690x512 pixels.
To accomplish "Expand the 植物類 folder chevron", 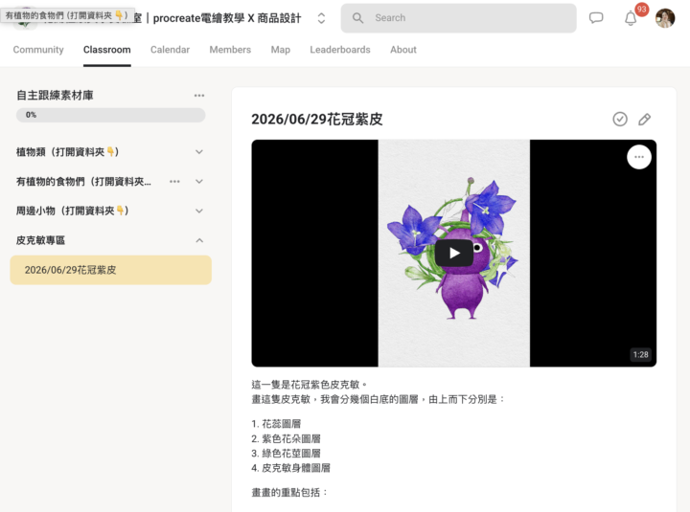I will coord(199,152).
